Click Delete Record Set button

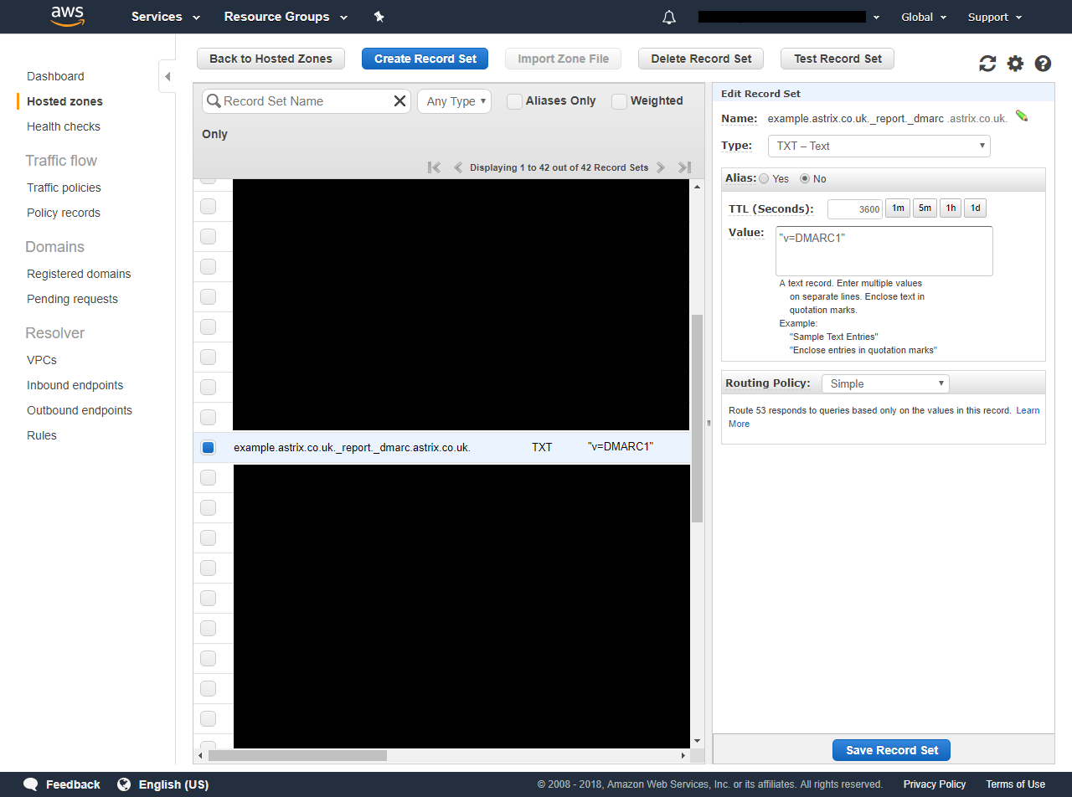tap(701, 59)
